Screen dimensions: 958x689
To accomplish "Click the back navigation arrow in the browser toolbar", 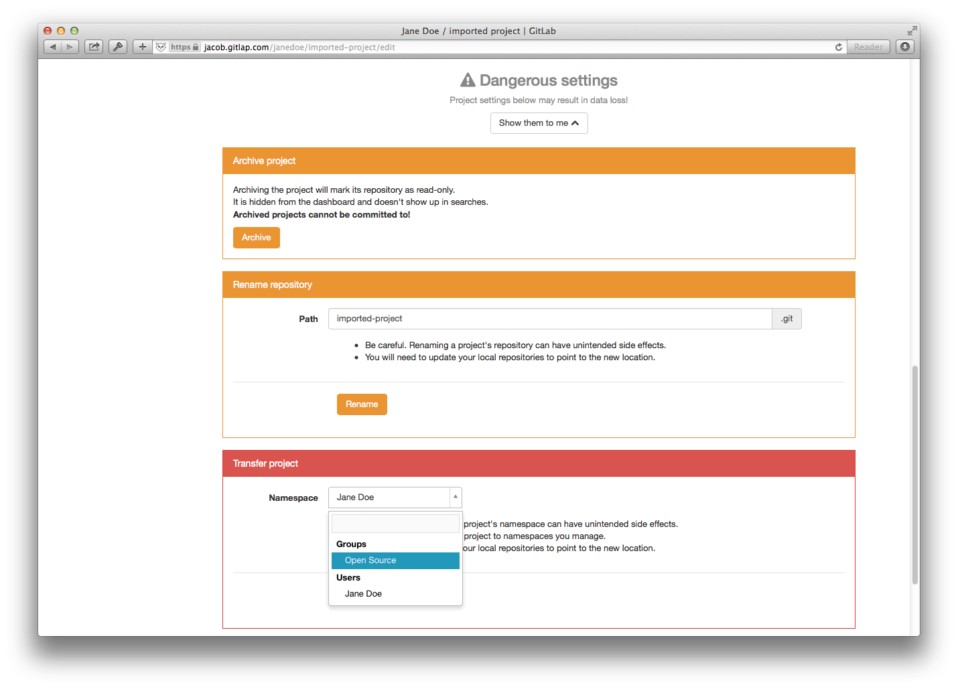I will (x=52, y=47).
